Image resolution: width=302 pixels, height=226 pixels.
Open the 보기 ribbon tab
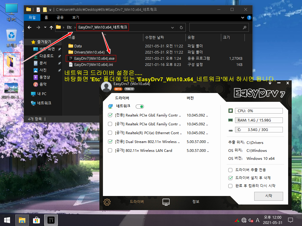76,17
